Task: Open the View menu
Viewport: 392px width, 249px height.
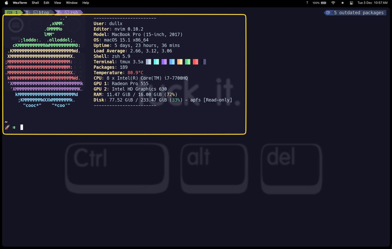Action: coord(57,3)
